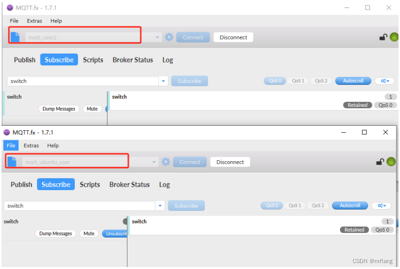Select QoS 2 in top window

(x=321, y=81)
